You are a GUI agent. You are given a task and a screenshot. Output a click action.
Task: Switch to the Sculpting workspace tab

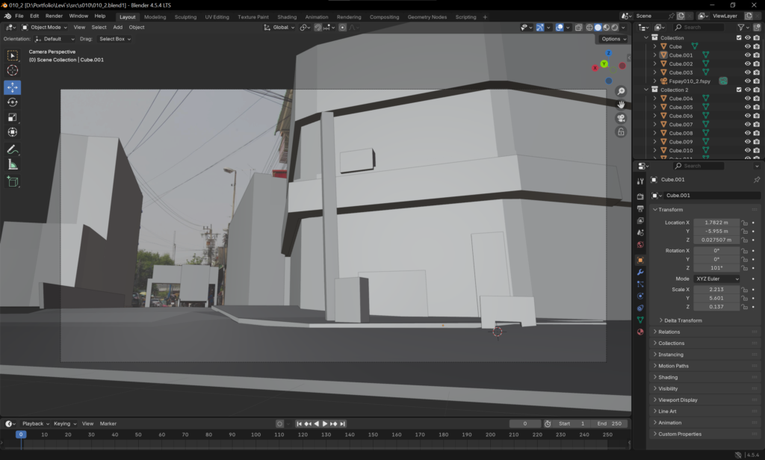point(185,16)
